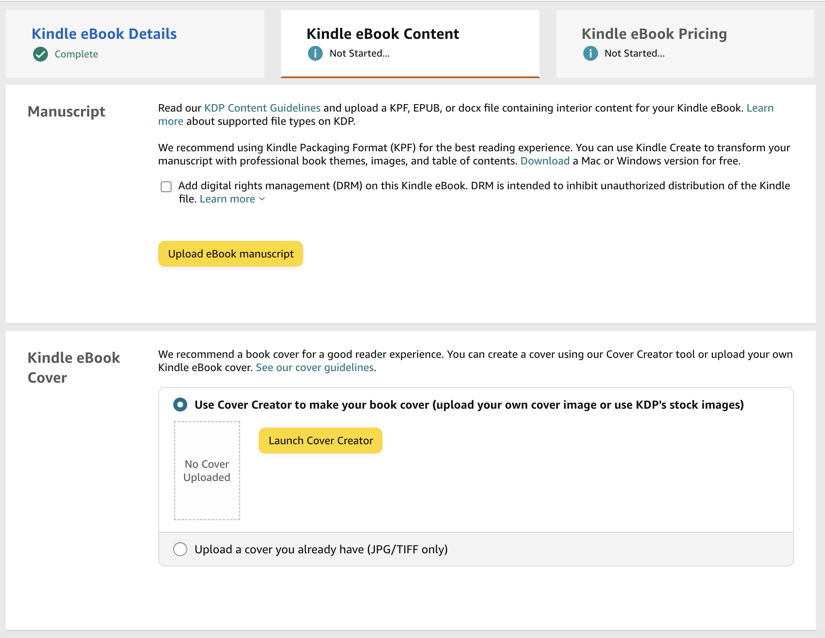This screenshot has width=825, height=638.
Task: Click Not Started text under eBook Content
Action: coord(360,53)
